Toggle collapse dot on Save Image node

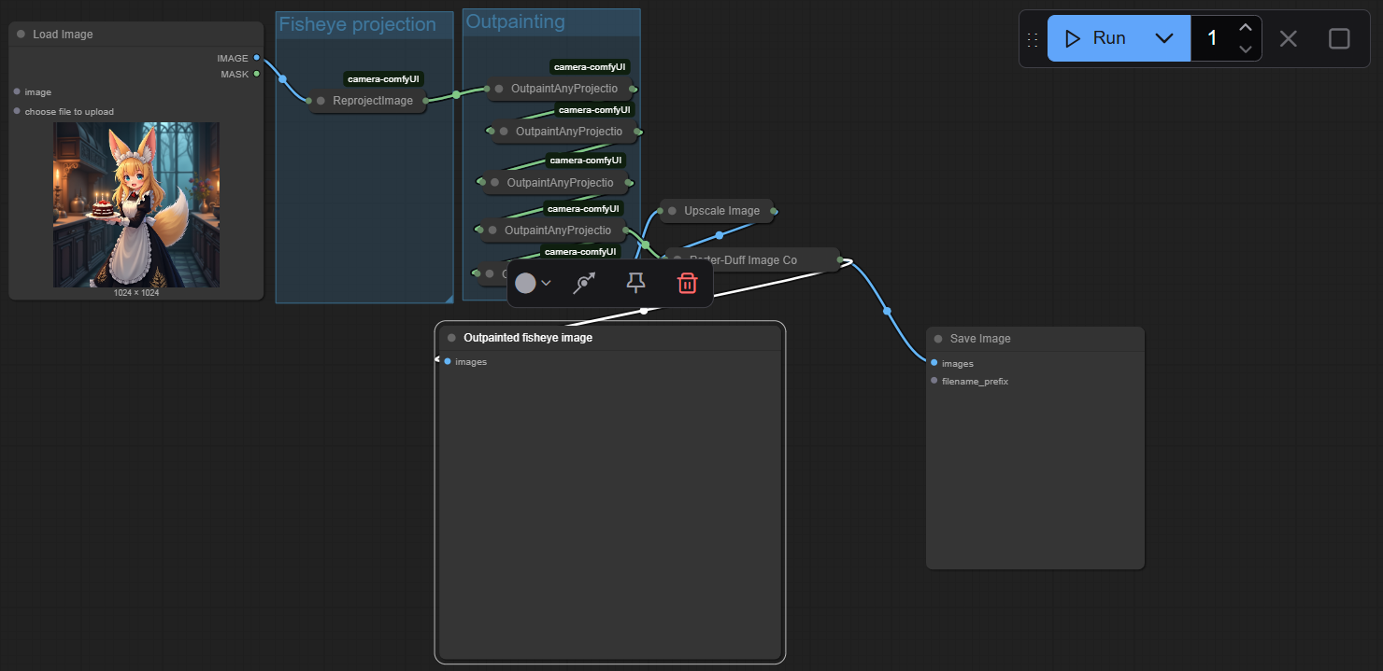938,339
